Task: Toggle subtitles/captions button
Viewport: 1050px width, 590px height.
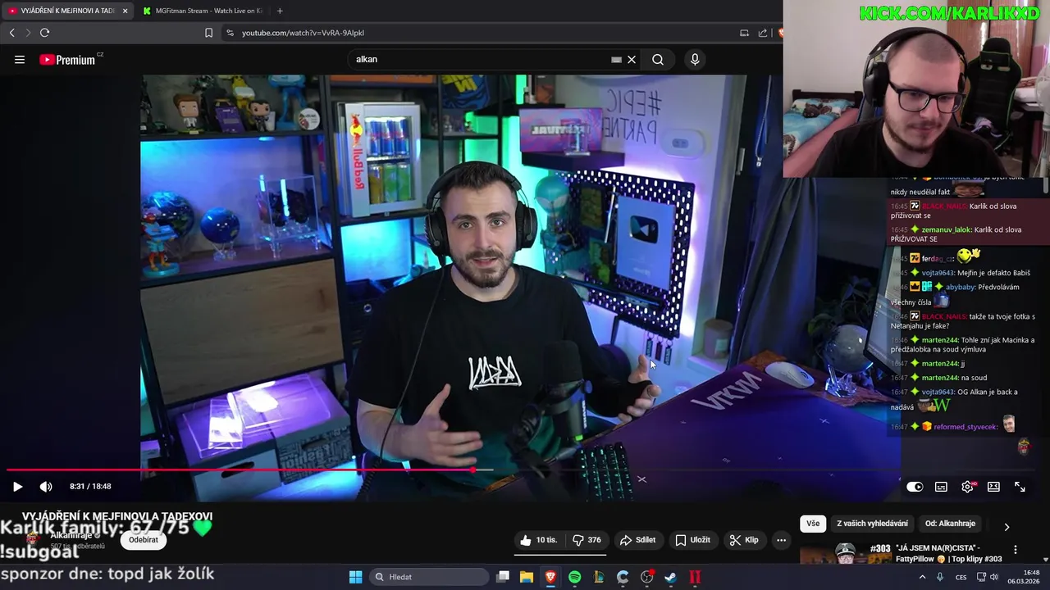Action: click(x=941, y=487)
